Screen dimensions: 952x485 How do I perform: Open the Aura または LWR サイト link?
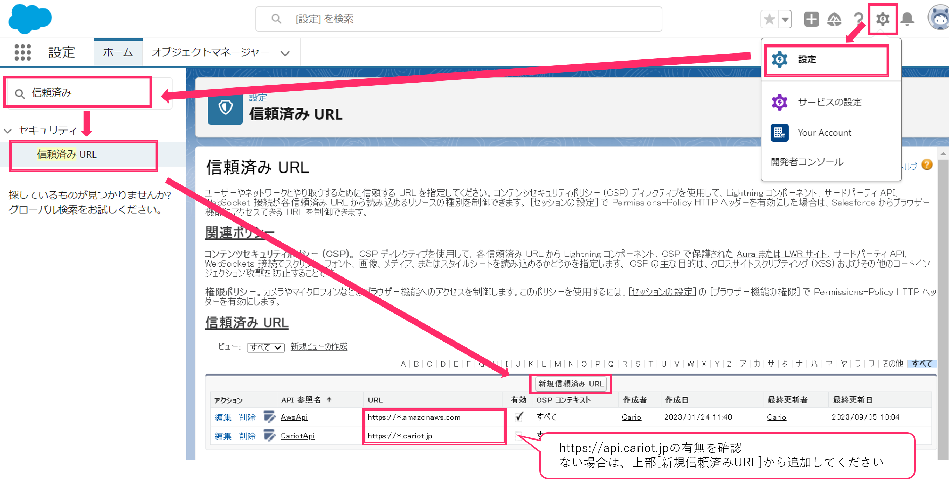tap(781, 254)
